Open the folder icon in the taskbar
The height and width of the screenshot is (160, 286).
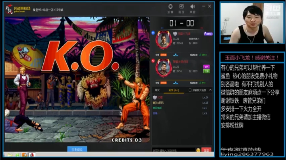click(10, 155)
